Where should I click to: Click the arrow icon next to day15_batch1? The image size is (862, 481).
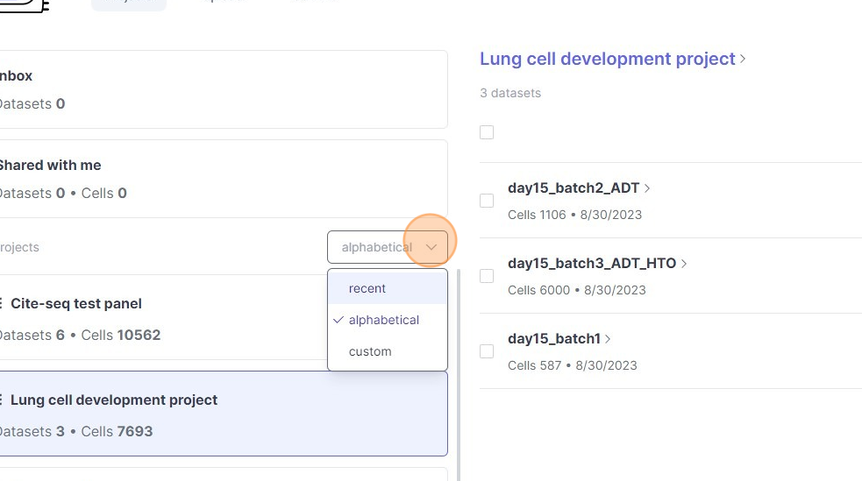[x=609, y=339]
